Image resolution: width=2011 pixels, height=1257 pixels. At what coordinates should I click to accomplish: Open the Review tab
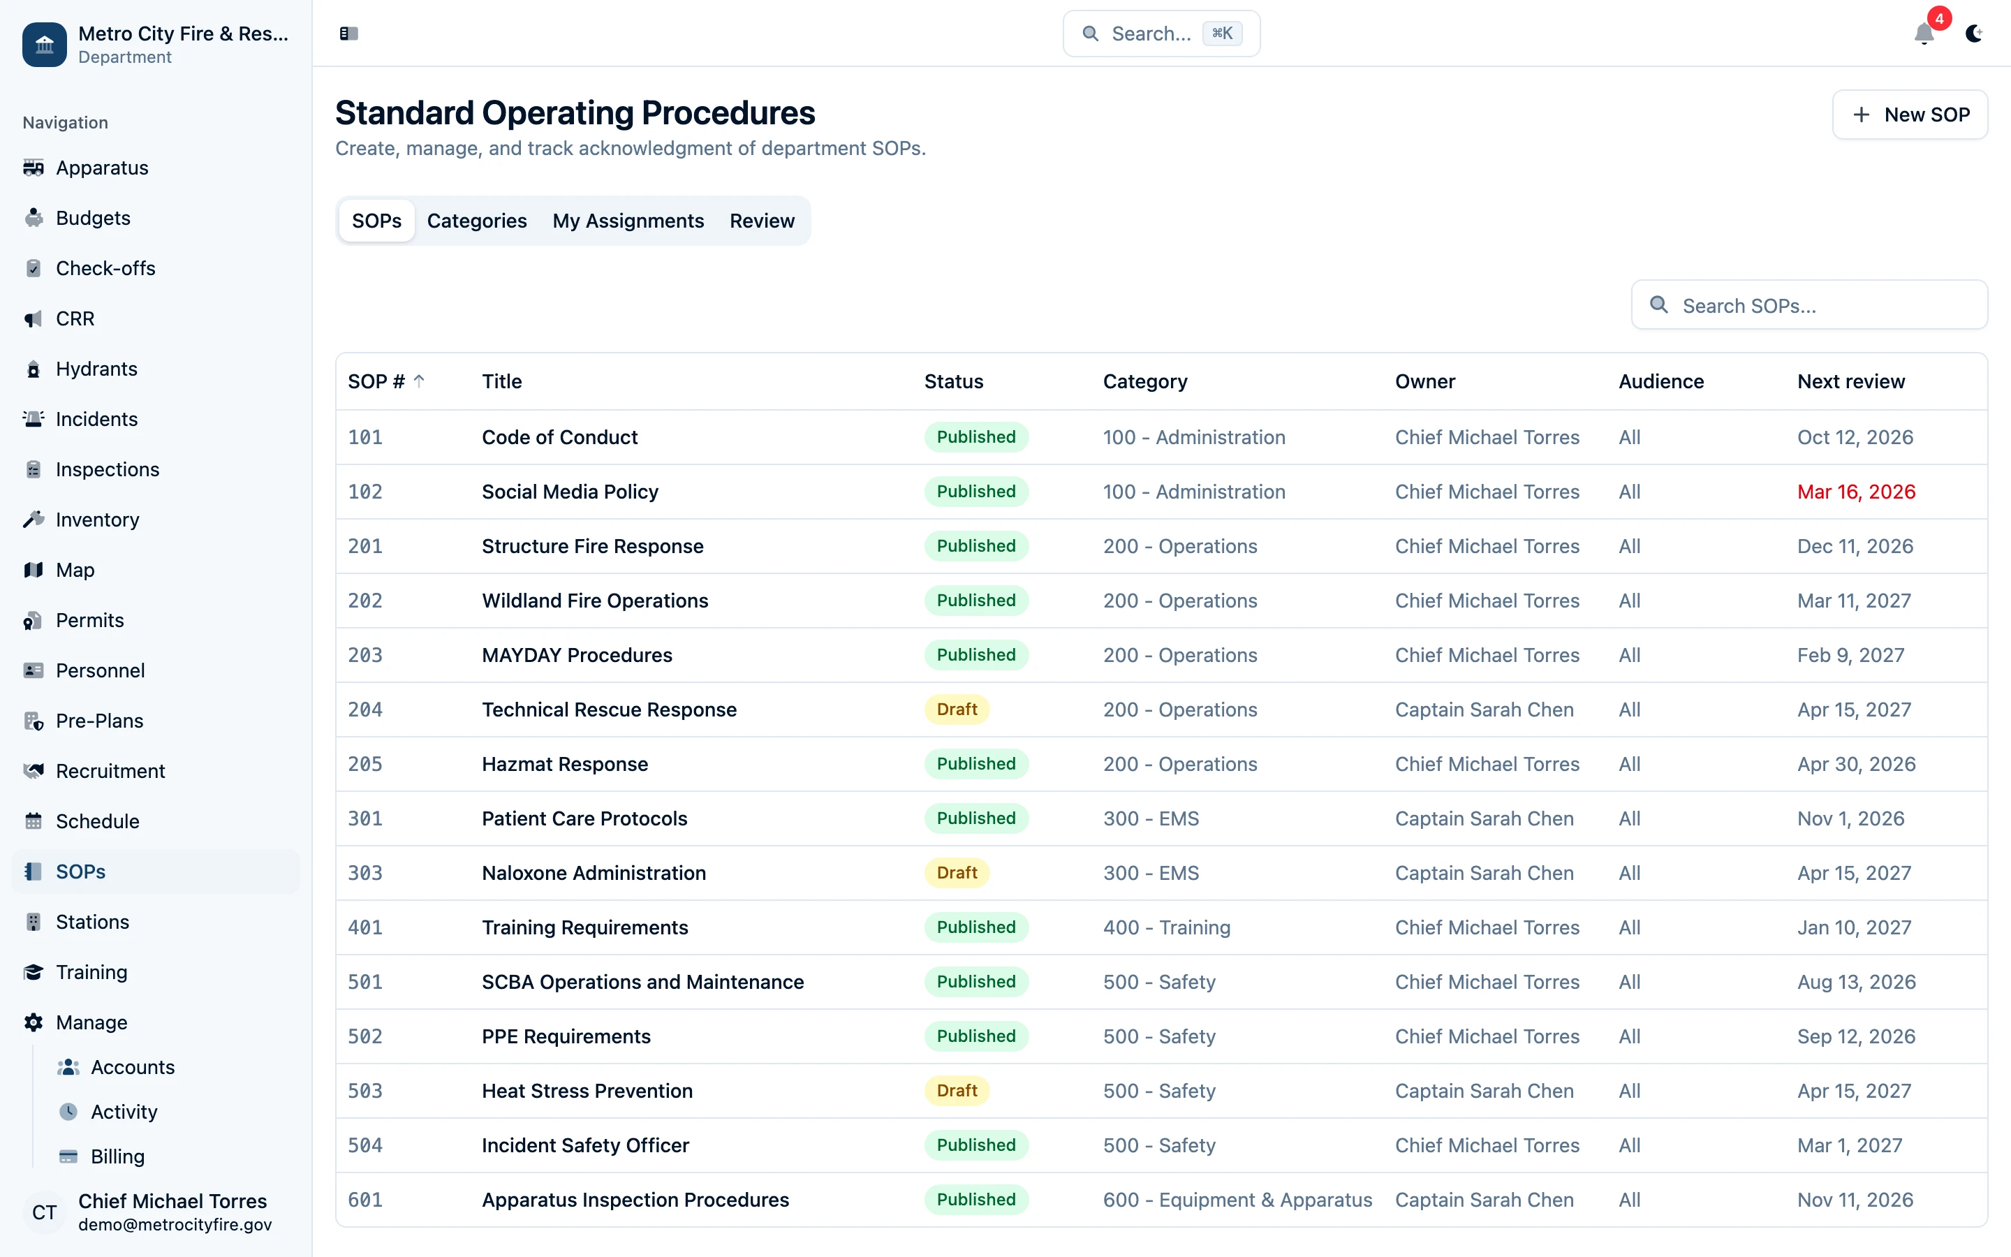click(x=762, y=220)
